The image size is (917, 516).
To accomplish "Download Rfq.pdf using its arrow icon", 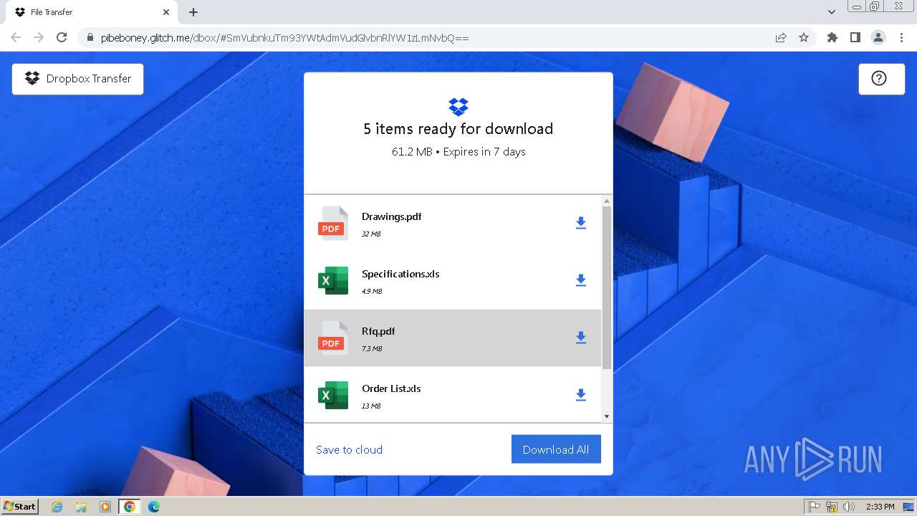I will (x=581, y=338).
